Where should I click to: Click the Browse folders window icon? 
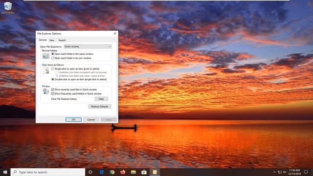(x=45, y=56)
